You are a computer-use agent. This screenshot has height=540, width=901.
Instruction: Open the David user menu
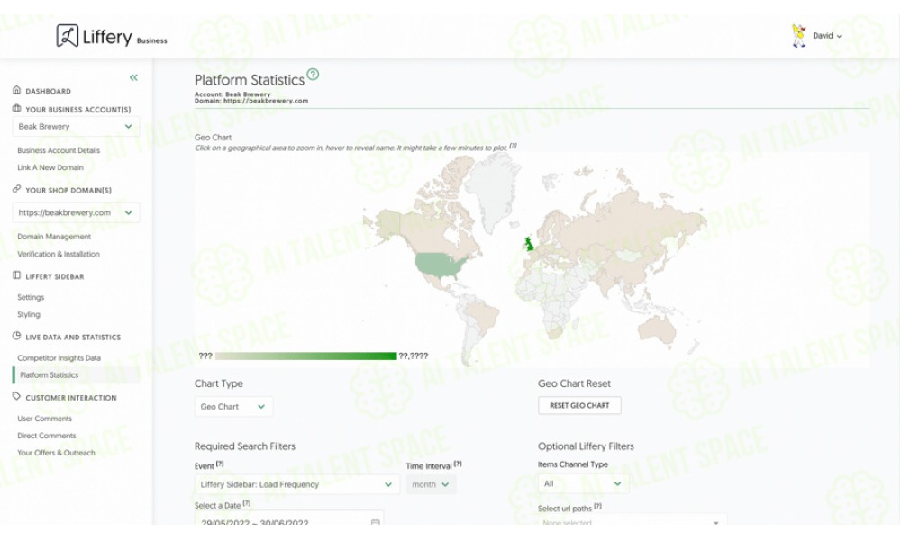point(827,36)
